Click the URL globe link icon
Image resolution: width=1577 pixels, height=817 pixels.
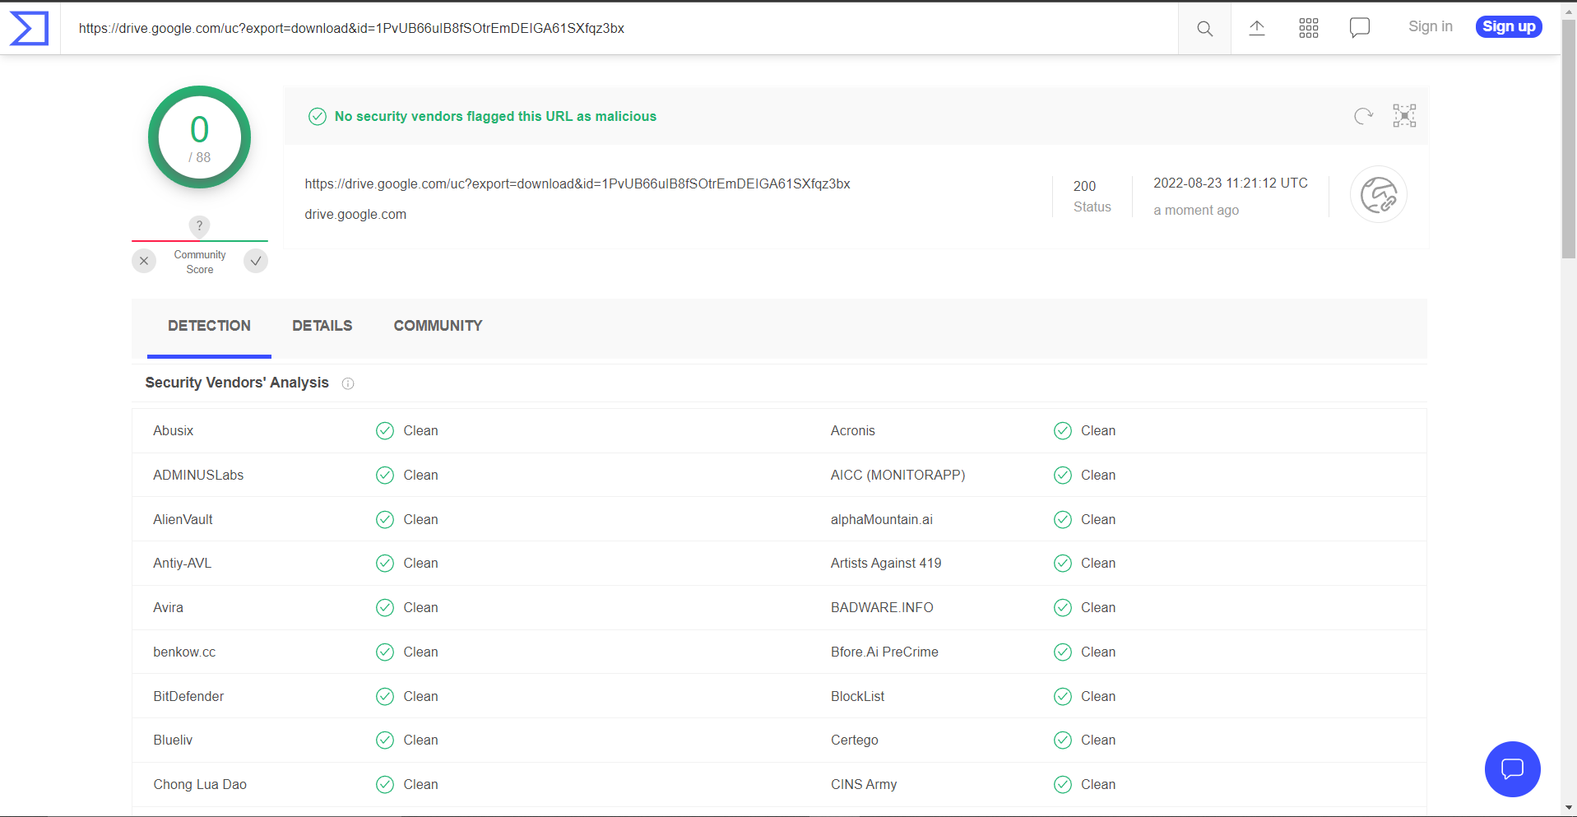pyautogui.click(x=1379, y=195)
